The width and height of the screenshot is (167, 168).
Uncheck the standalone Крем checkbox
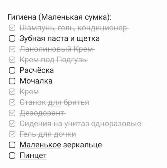(x=12, y=92)
